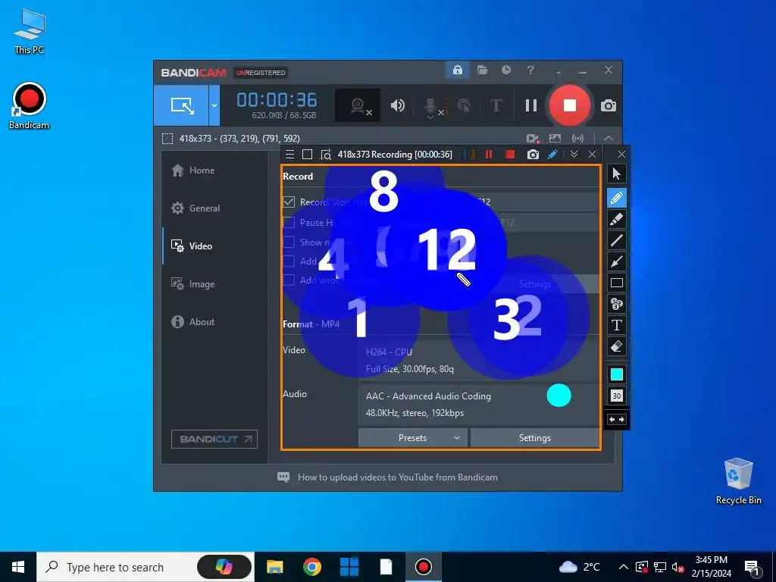Open the cyan color swatch

pos(617,374)
